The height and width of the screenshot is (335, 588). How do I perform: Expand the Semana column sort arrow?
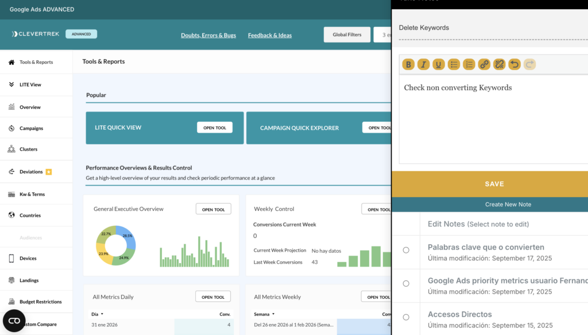[x=274, y=314]
